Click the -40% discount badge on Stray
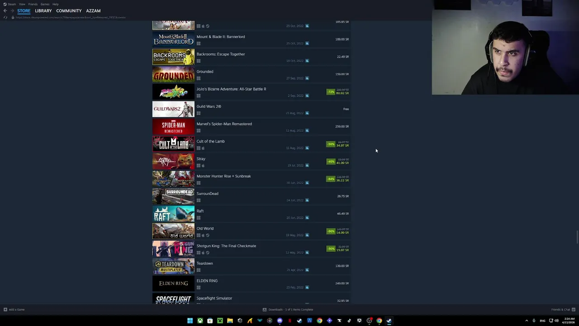 click(331, 162)
